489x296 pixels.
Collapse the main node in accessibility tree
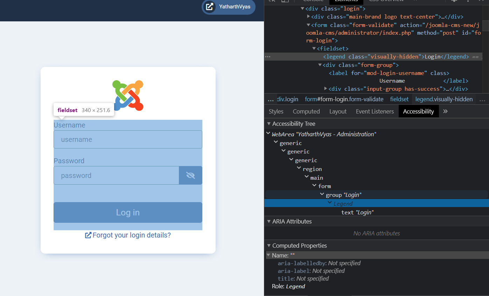(307, 177)
